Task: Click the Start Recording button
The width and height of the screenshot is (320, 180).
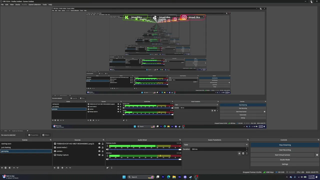Action: (285, 150)
